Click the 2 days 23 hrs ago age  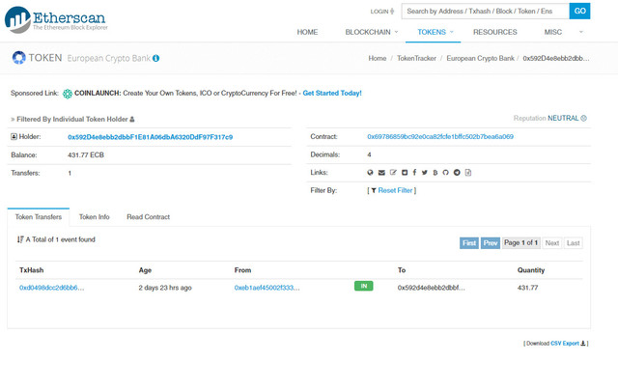click(x=165, y=288)
